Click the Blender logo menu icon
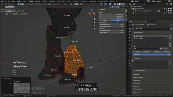The image size is (173, 97). (x=2, y=1)
